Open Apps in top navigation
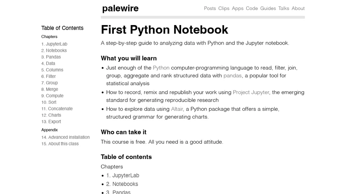 click(238, 8)
